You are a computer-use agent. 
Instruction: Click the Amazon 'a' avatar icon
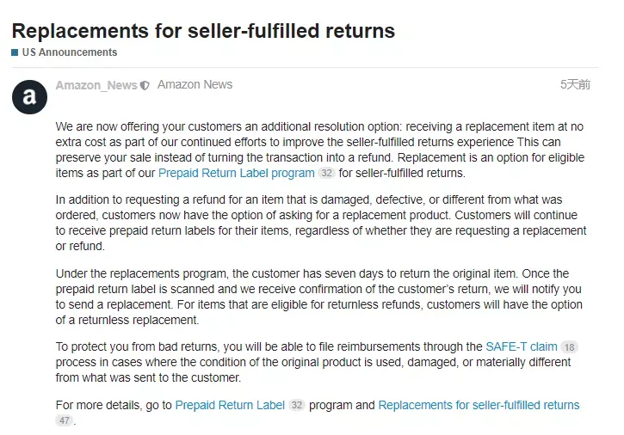pyautogui.click(x=29, y=97)
